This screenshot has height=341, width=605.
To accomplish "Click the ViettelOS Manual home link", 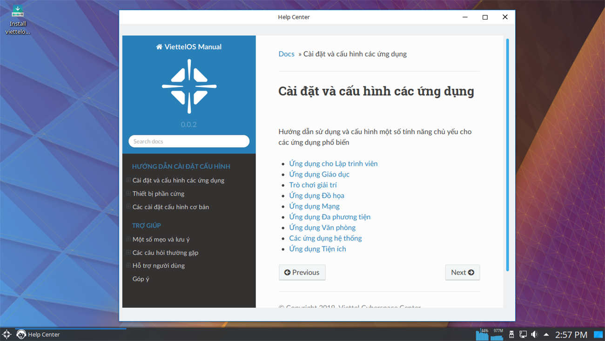I will click(189, 47).
